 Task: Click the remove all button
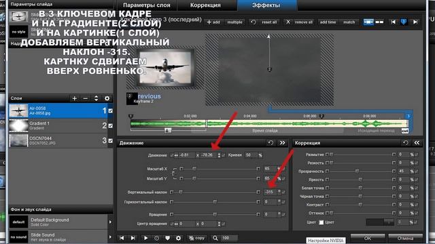(304, 22)
